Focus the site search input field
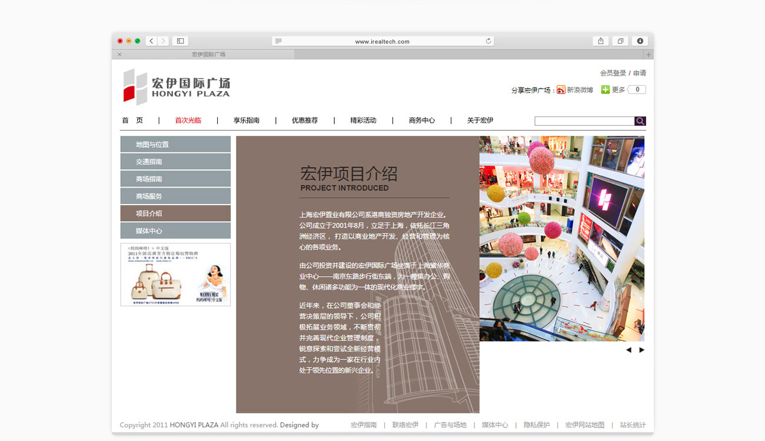Image resolution: width=765 pixels, height=441 pixels. (584, 121)
